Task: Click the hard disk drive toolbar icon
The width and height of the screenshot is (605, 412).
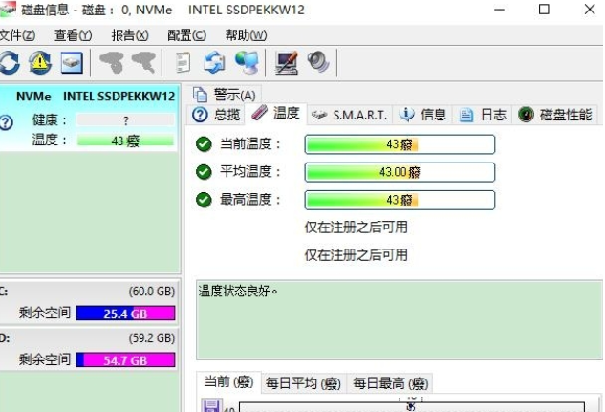Action: tap(72, 62)
